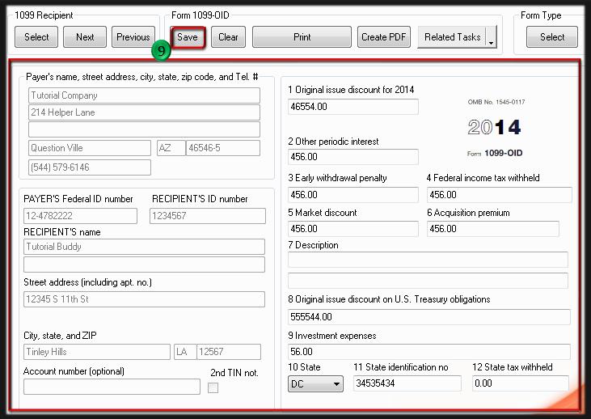Open the 10 State dropdown showing DC

tap(315, 384)
